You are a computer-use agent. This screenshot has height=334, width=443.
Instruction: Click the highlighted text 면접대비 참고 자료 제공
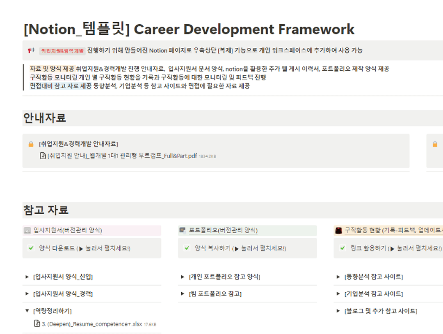tap(60, 86)
